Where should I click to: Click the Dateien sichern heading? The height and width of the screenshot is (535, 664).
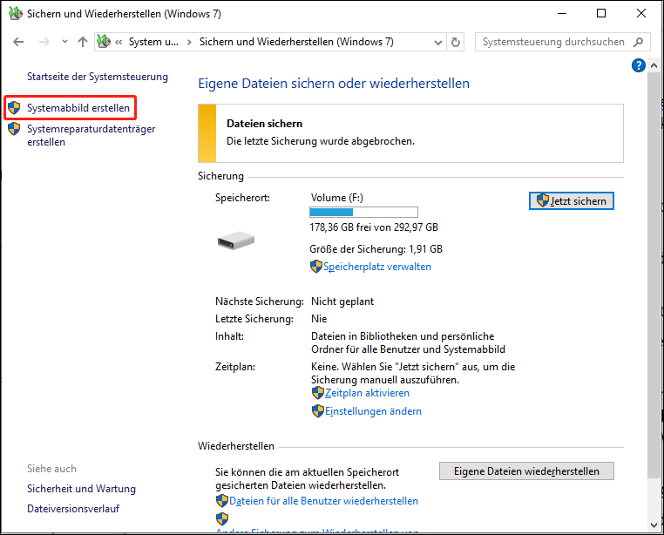click(x=265, y=123)
